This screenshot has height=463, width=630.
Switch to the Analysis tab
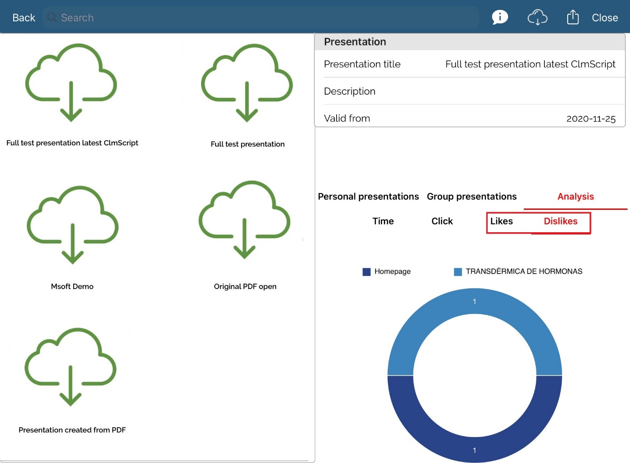coord(575,197)
